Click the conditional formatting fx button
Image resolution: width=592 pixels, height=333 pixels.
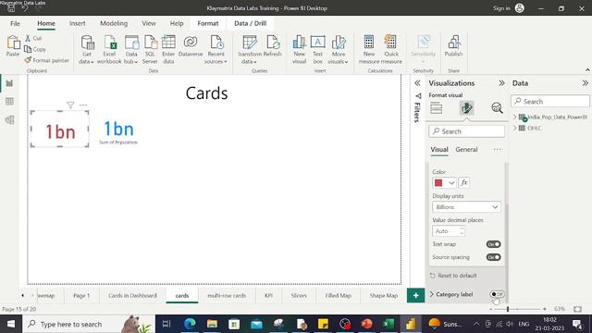point(463,183)
